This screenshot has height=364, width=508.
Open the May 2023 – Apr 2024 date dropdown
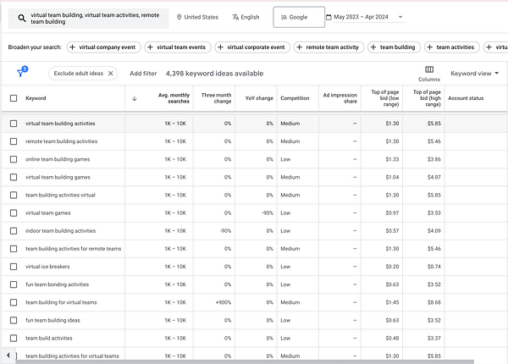pos(400,17)
